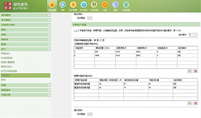201x118 pixels.
Task: Expand the 报表输出 section
Action: 25,90
